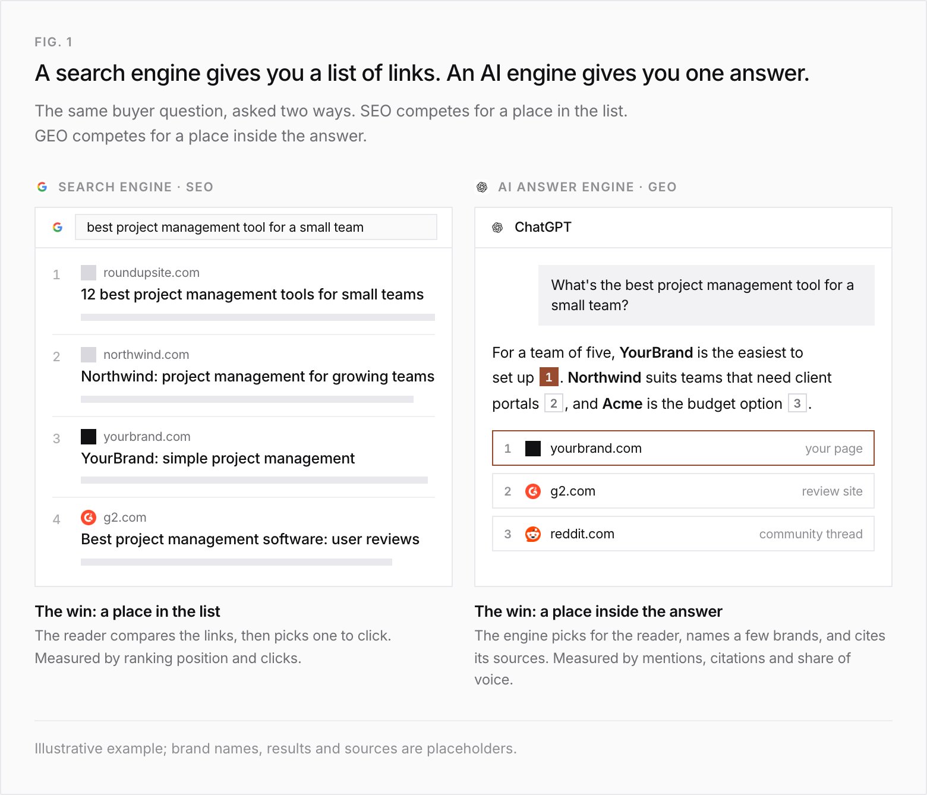This screenshot has height=795, width=927.
Task: Click the ChatGPT logo in the chat panel header
Action: (497, 227)
